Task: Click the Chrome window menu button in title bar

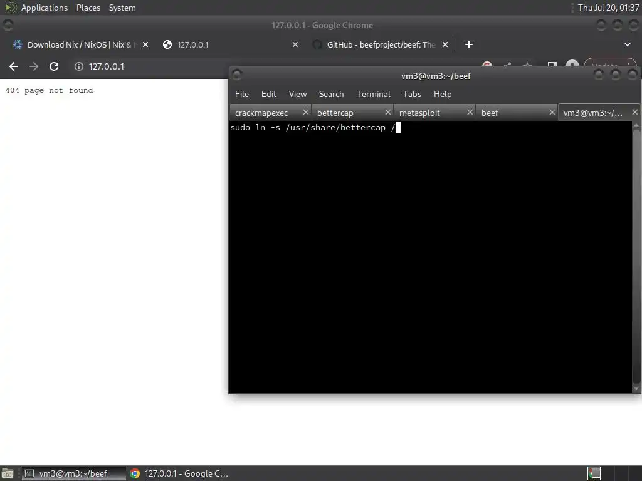Action: click(x=8, y=25)
